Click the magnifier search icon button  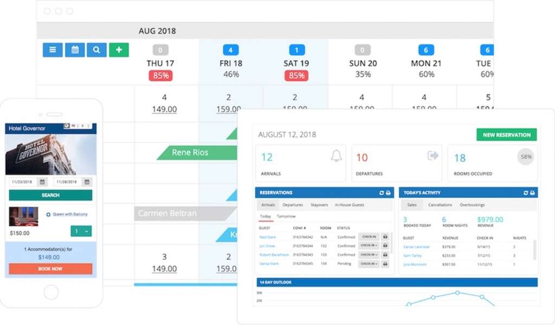pyautogui.click(x=96, y=50)
